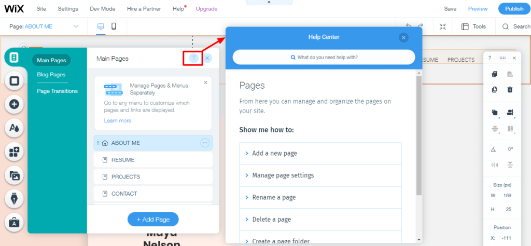The height and width of the screenshot is (246, 531).
Task: Open the Menus & Pages sidebar icon
Action: (14, 58)
